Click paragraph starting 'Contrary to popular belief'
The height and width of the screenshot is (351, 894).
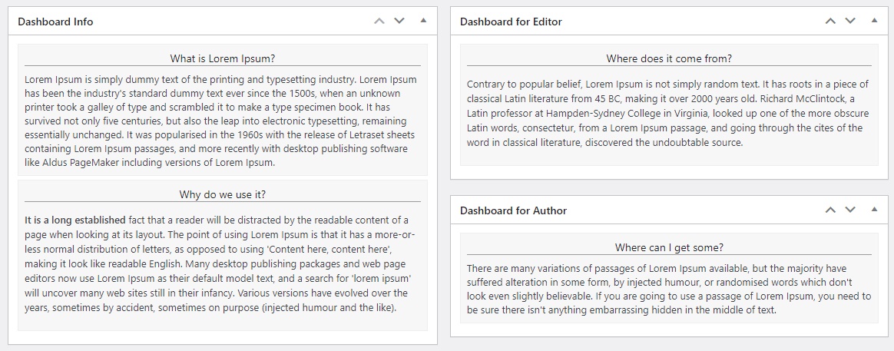[668, 114]
